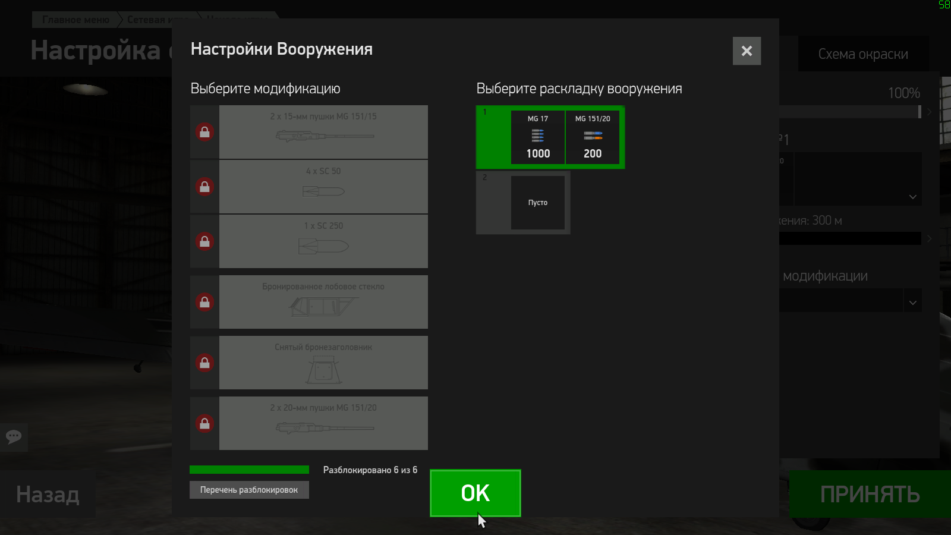Select the 2 x 20-мм пушки MG 151/20 modification
The width and height of the screenshot is (951, 535).
point(323,423)
